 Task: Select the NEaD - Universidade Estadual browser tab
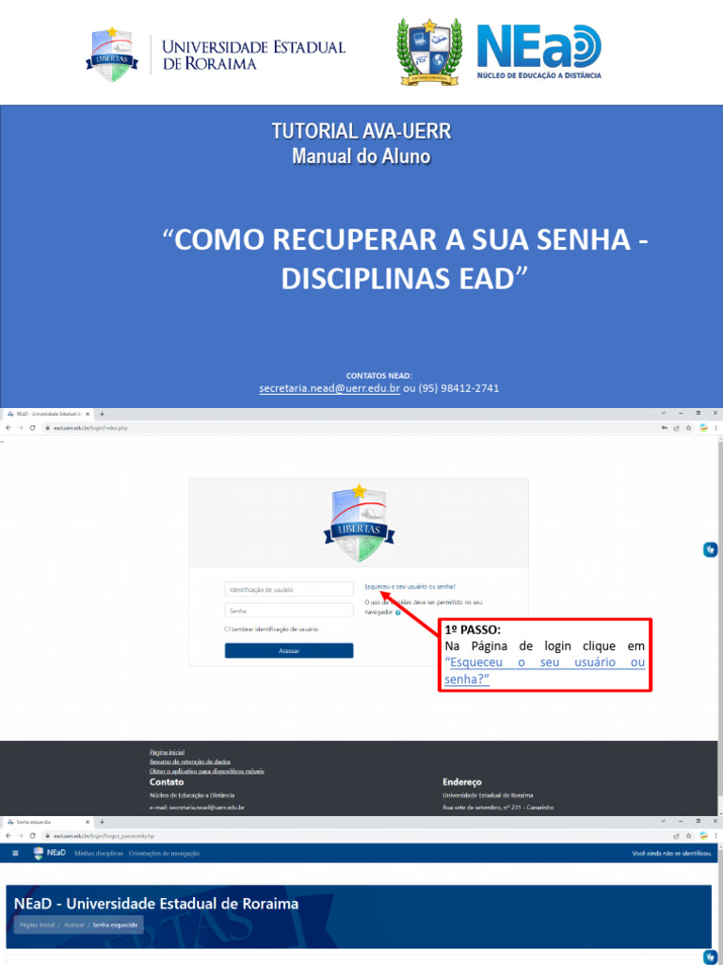pyautogui.click(x=48, y=415)
